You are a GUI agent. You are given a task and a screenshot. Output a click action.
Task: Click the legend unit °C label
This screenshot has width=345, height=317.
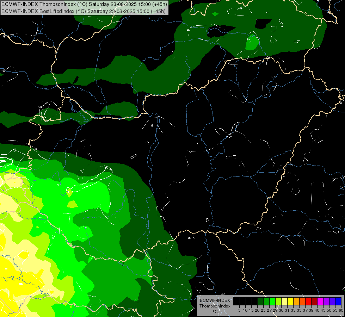point(215,311)
